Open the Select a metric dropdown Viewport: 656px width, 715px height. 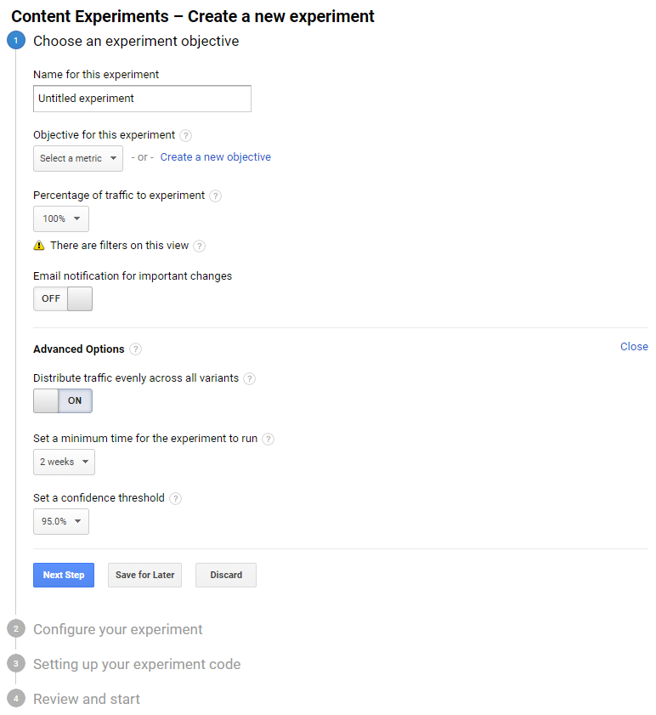pyautogui.click(x=77, y=157)
